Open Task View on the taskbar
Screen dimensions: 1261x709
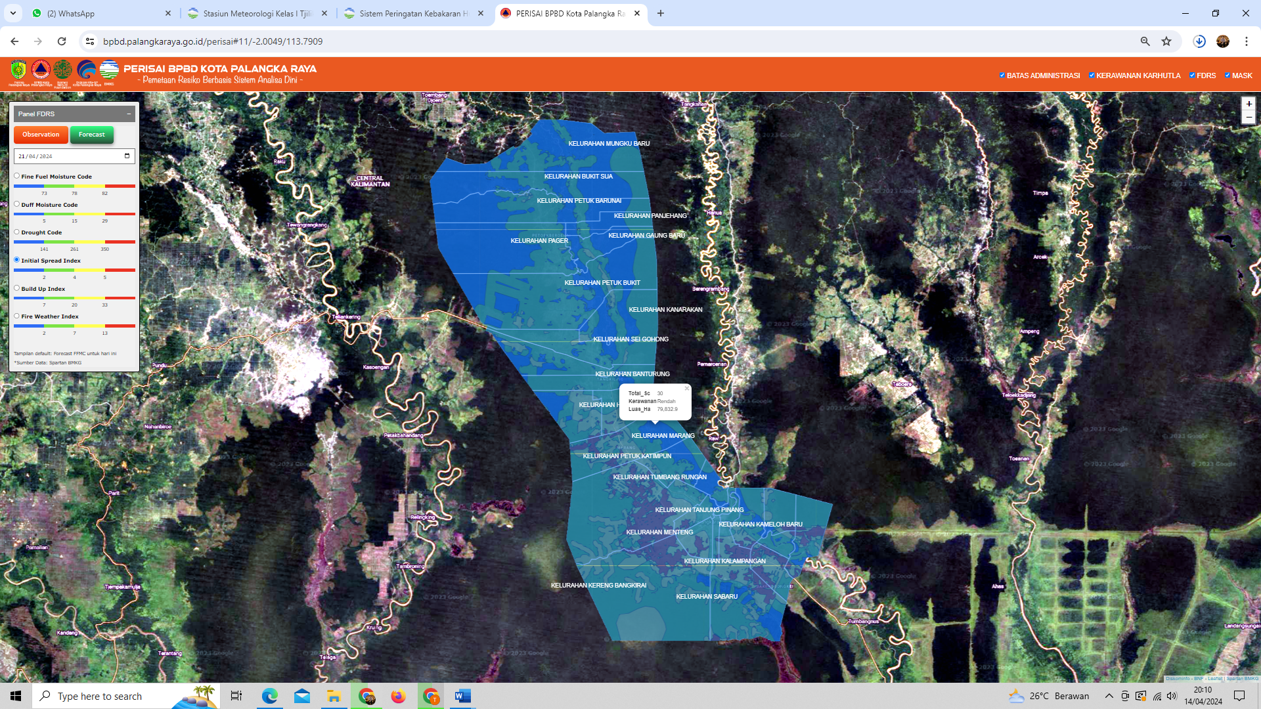pyautogui.click(x=236, y=696)
